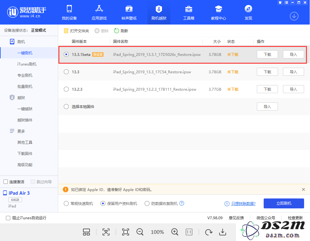
Task: Open 应用游戏 apps section
Action: (x=99, y=12)
